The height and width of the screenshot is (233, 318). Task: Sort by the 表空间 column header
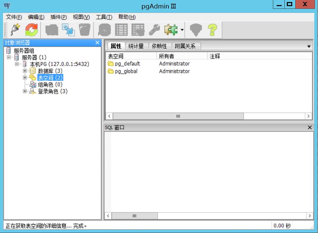pos(131,56)
